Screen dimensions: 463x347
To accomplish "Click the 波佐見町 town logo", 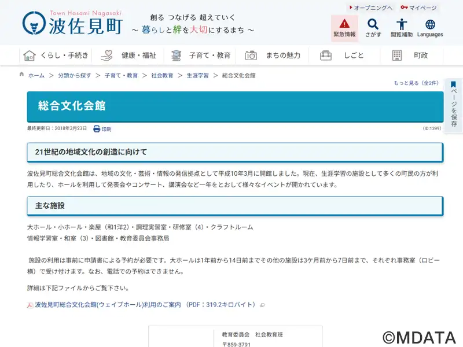I will click(72, 23).
